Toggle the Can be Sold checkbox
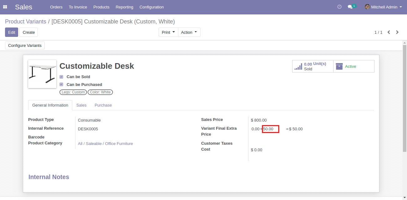Screen dimensions: 407x200 click(61, 77)
